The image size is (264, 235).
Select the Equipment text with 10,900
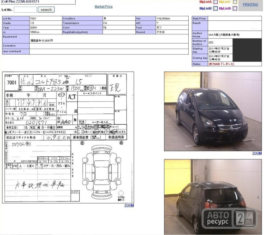[x=42, y=40]
